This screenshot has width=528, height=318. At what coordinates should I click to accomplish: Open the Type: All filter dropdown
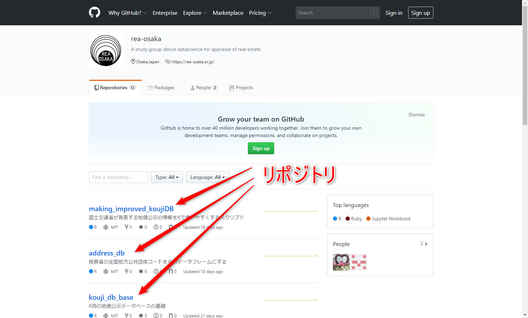coord(167,177)
